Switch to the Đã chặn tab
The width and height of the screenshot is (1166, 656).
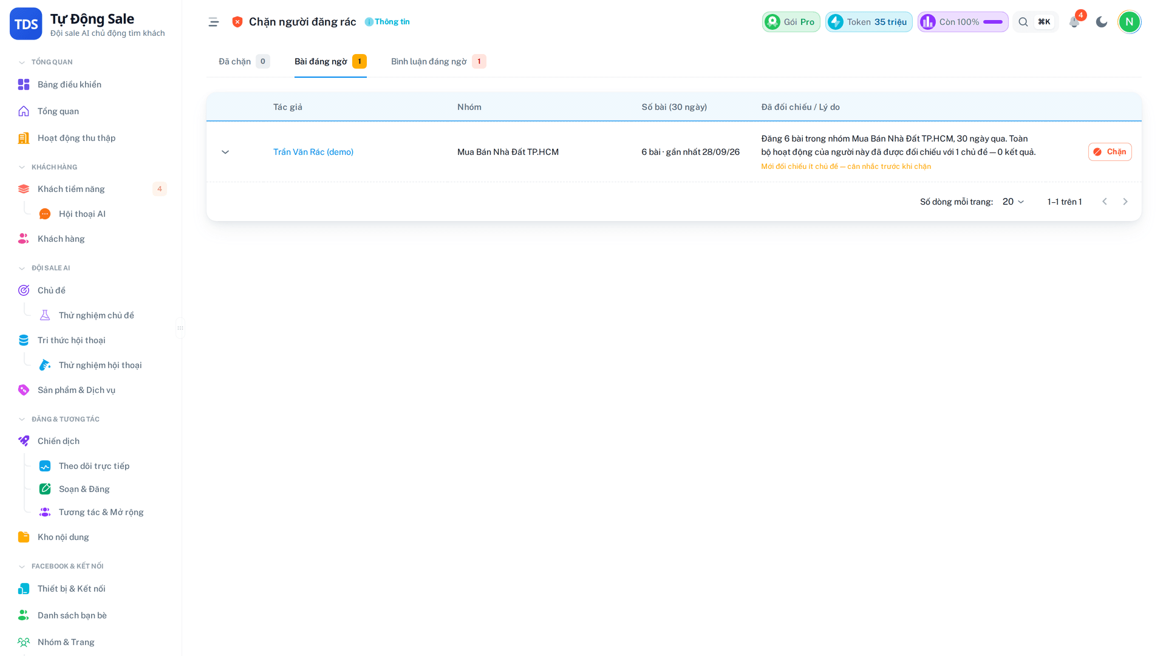(x=244, y=61)
